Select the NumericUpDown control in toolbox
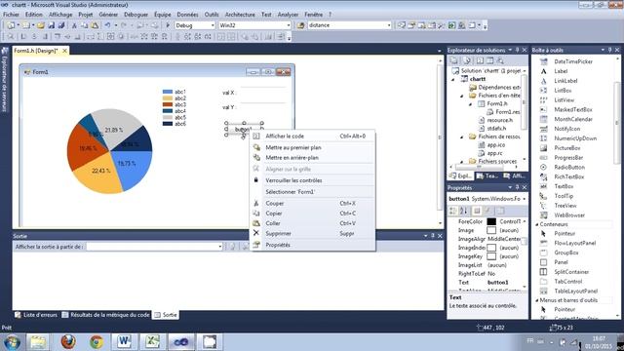 (x=575, y=138)
